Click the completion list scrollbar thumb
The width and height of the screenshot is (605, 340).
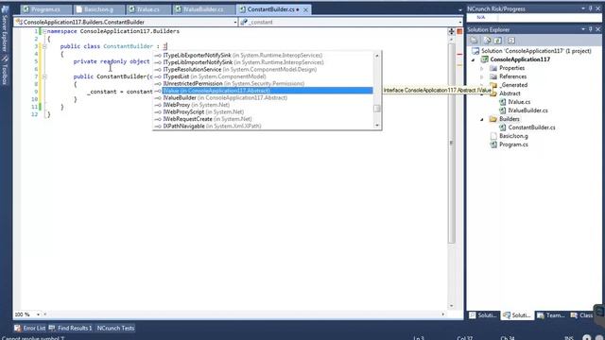pos(377,109)
